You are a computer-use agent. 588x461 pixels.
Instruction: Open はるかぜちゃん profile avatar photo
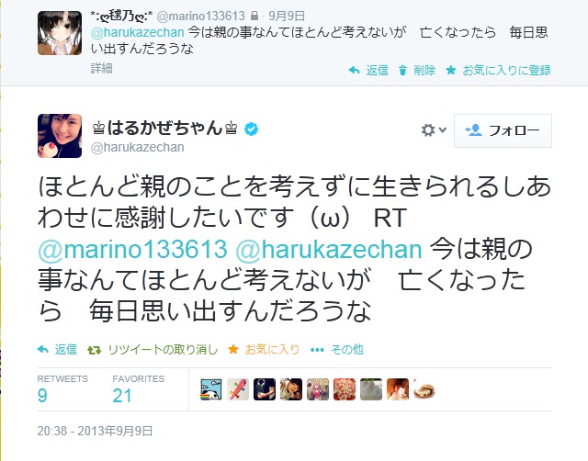(60, 136)
